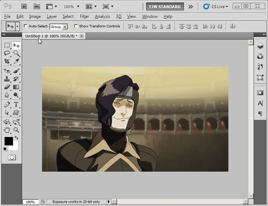
Task: Select the Pen tool
Action: pyautogui.click(x=7, y=104)
